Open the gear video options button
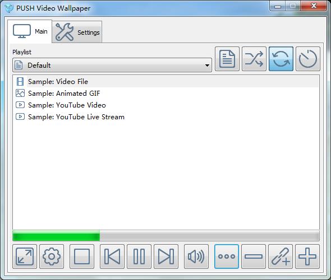Screen dimensions: 331x280 click(52, 256)
